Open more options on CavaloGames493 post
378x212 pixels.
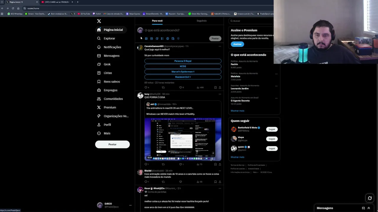coord(220,46)
